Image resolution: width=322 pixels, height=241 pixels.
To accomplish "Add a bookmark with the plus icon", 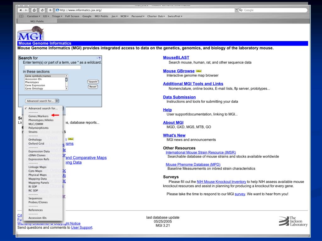I will [50, 10].
